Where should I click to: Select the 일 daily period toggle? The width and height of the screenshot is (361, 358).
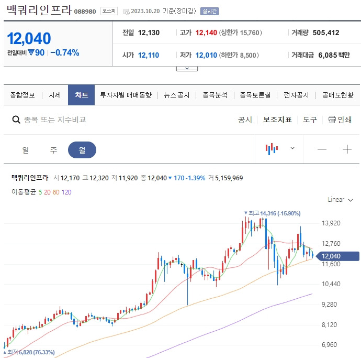[x=26, y=150]
